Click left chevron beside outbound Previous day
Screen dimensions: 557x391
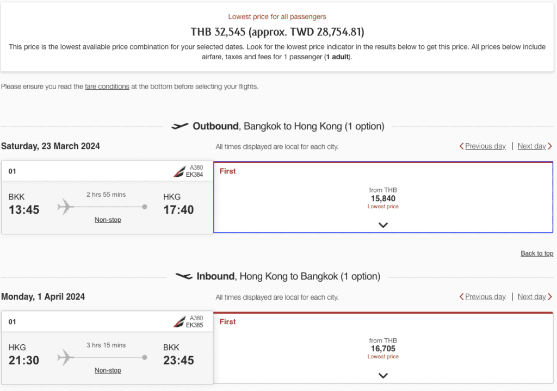[461, 146]
